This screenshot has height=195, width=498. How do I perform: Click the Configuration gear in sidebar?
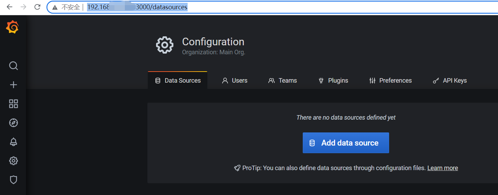coord(13,161)
